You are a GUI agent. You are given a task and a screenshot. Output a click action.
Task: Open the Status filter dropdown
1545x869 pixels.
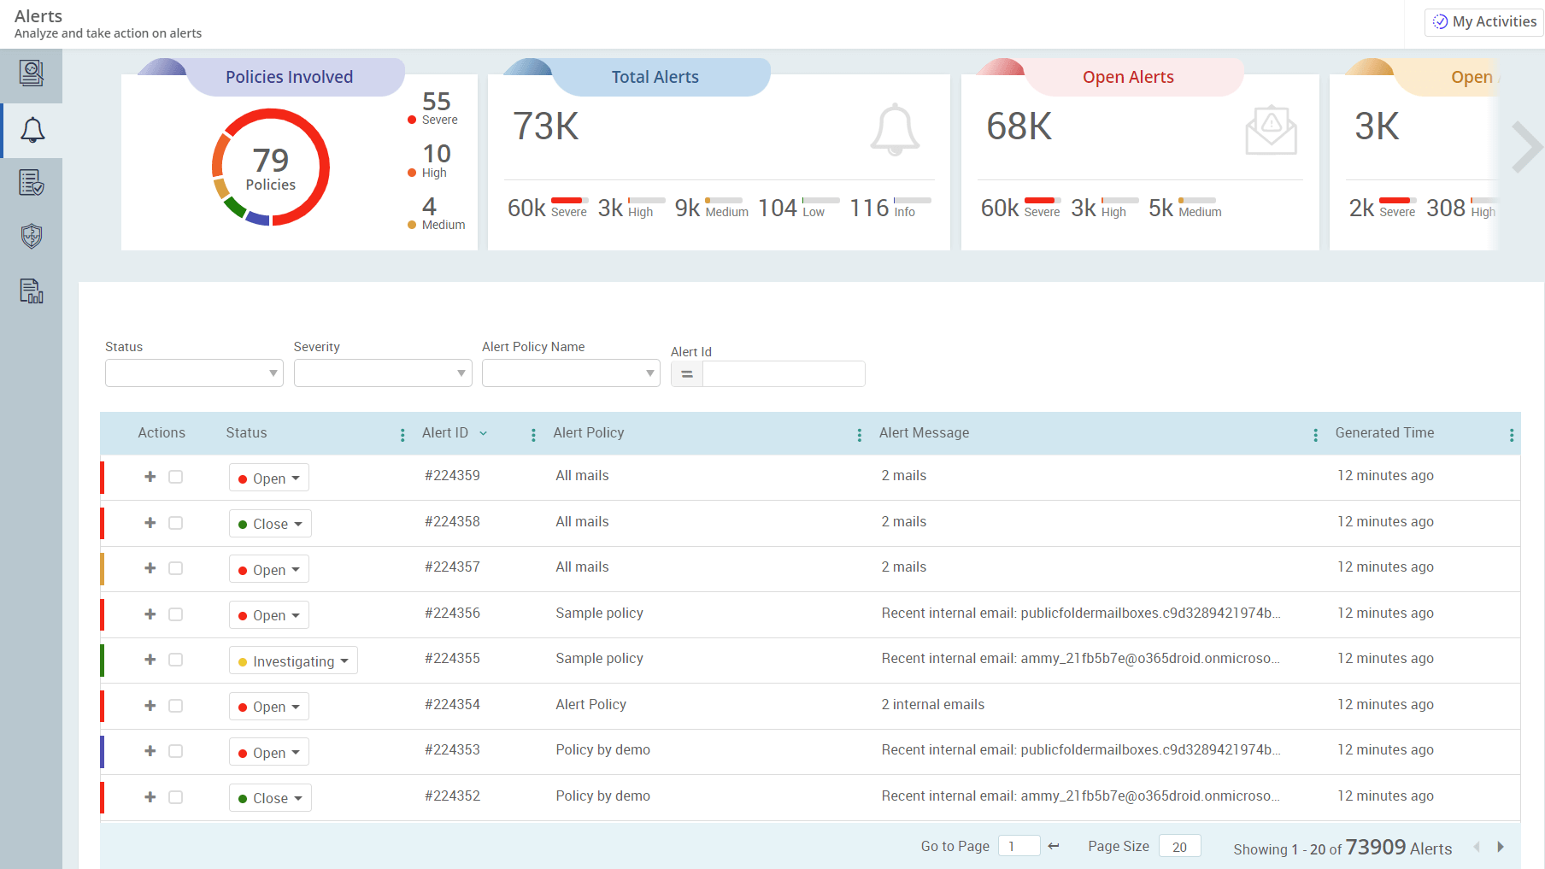tap(193, 373)
